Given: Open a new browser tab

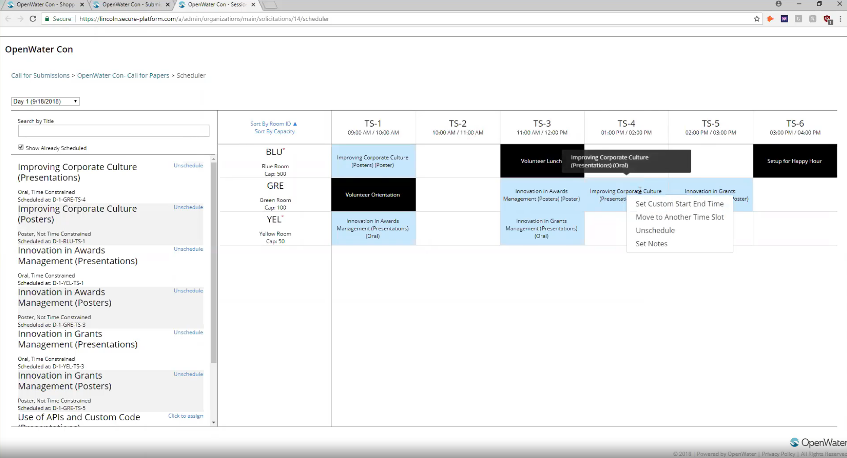Looking at the screenshot, I should (x=270, y=5).
